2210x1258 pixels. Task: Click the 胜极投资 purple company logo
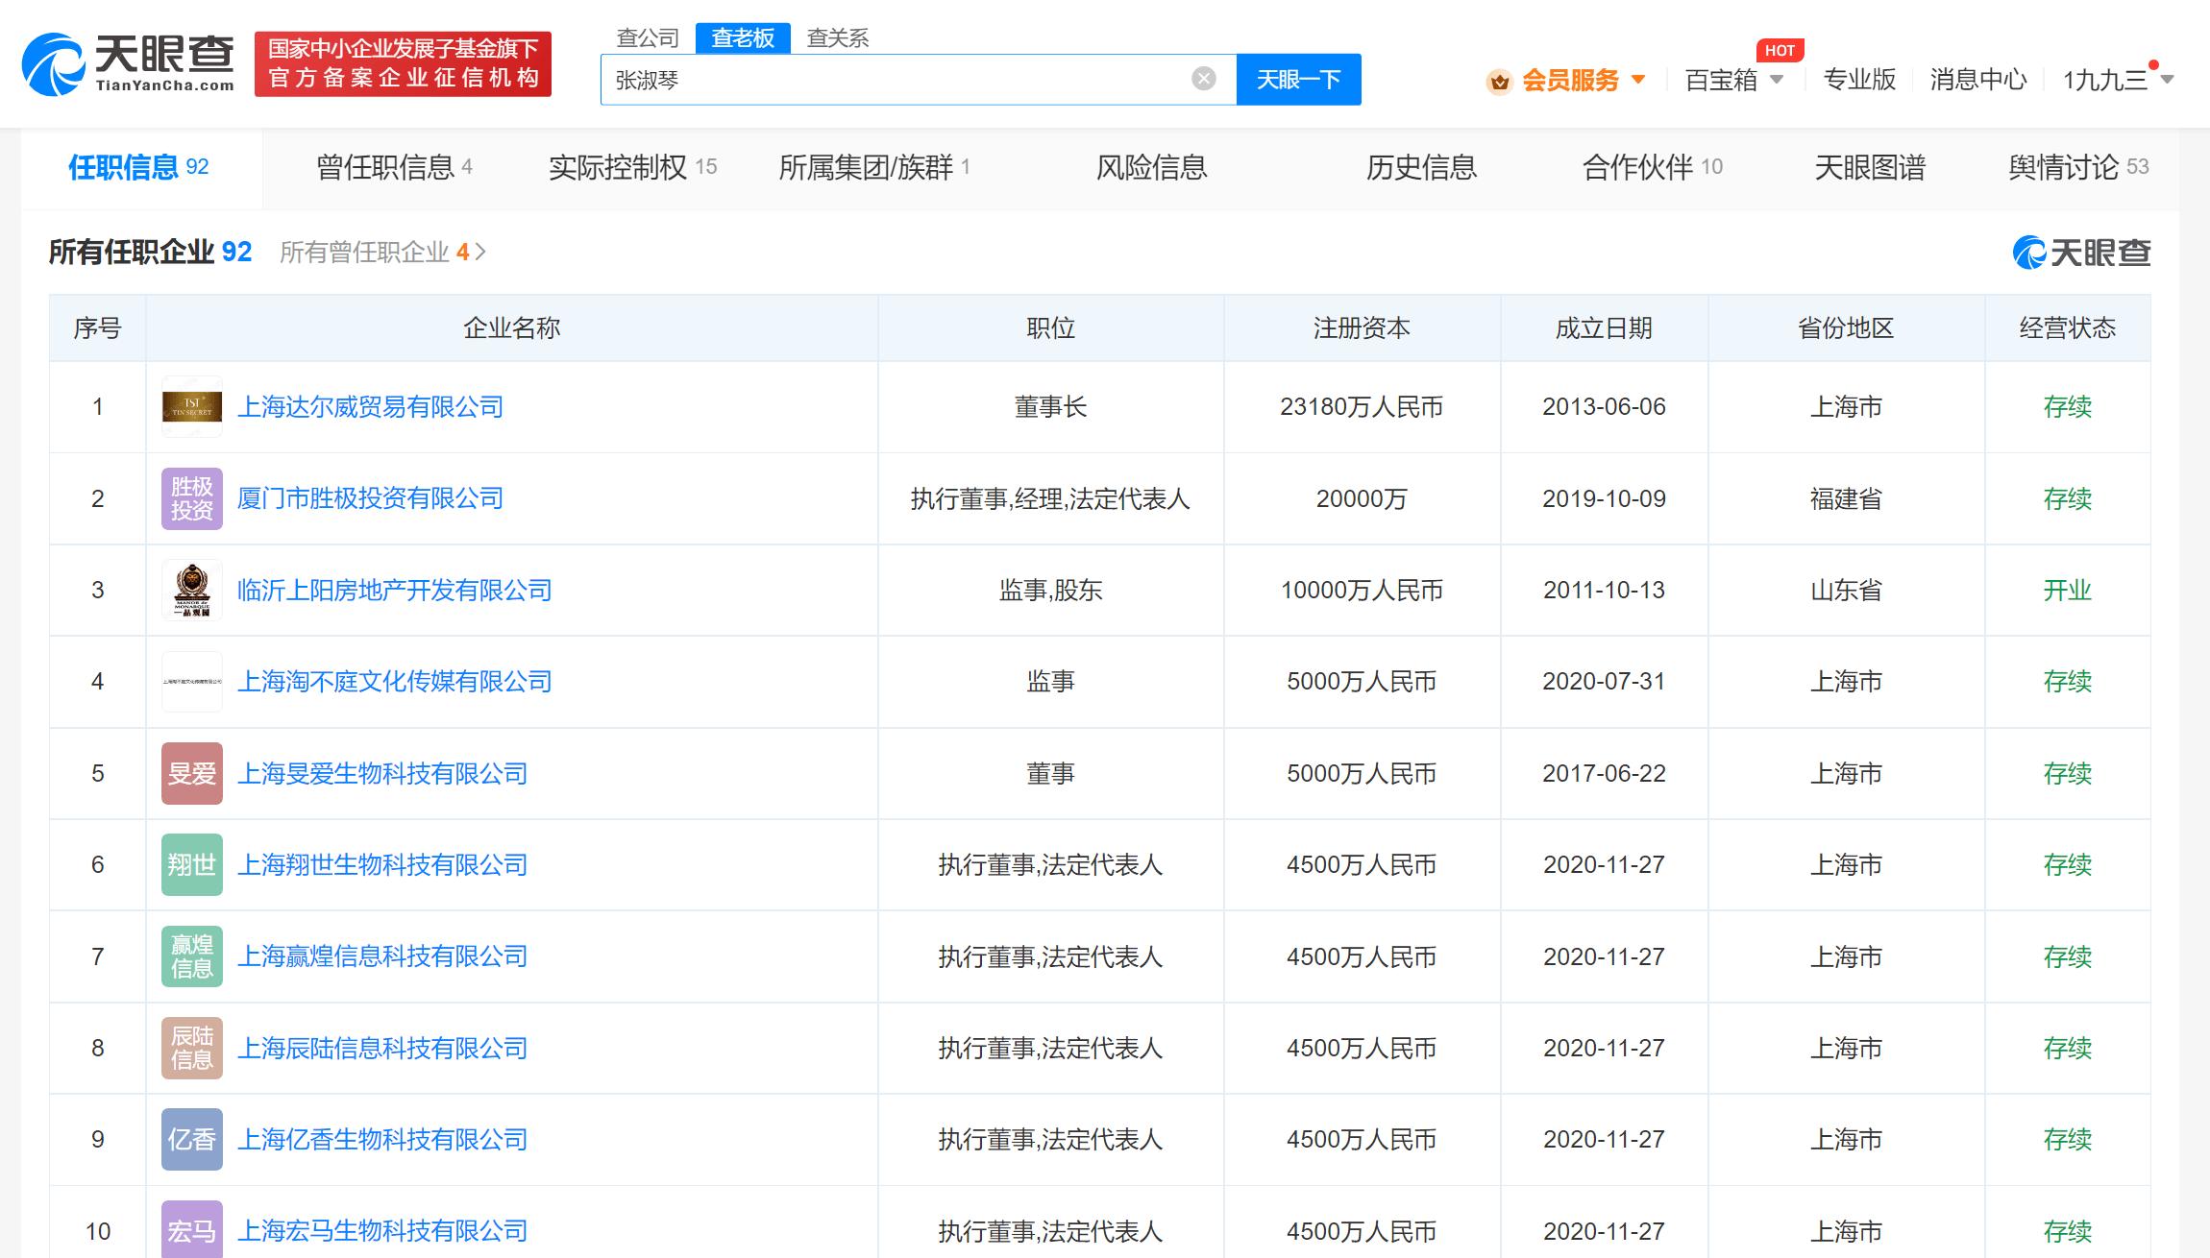[x=191, y=498]
